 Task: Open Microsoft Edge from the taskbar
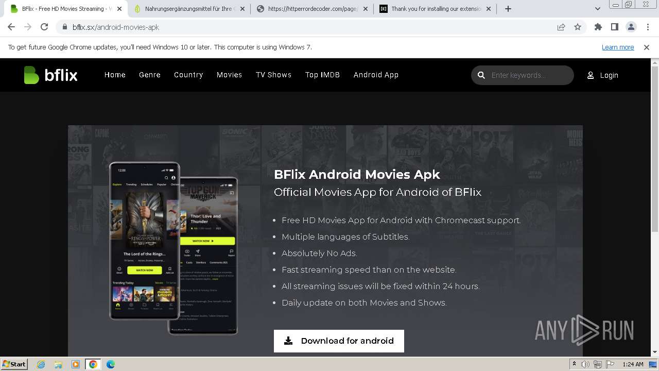pos(110,364)
